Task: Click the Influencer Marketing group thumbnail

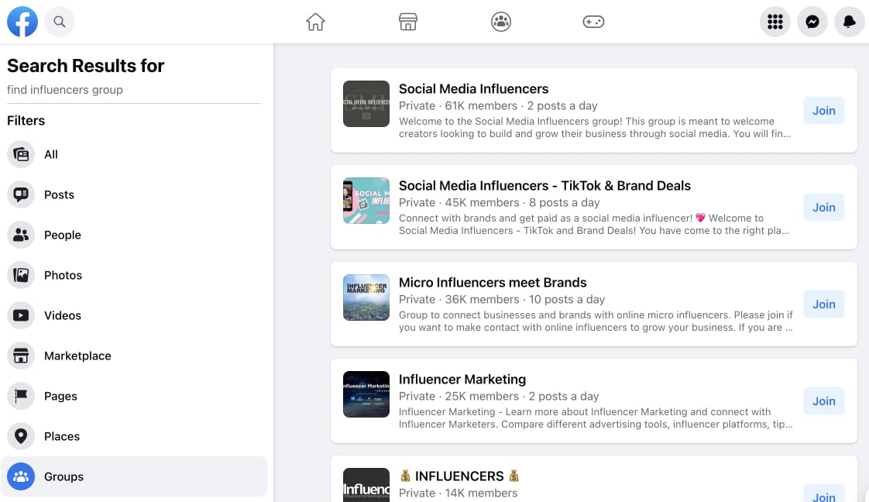Action: tap(366, 394)
